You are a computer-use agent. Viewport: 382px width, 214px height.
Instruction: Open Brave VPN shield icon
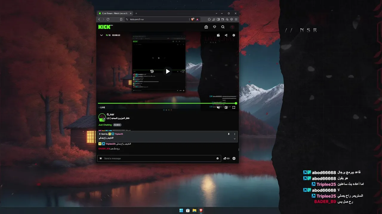(x=232, y=19)
